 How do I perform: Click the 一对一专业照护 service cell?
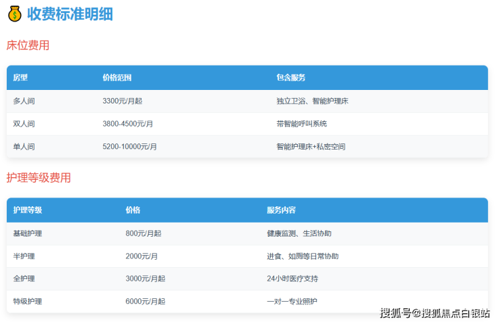[x=292, y=301]
